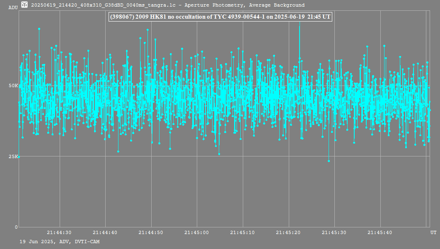This screenshot has height=249, width=440.
Task: Choose the 21:45:20 time axis label
Action: 288,232
